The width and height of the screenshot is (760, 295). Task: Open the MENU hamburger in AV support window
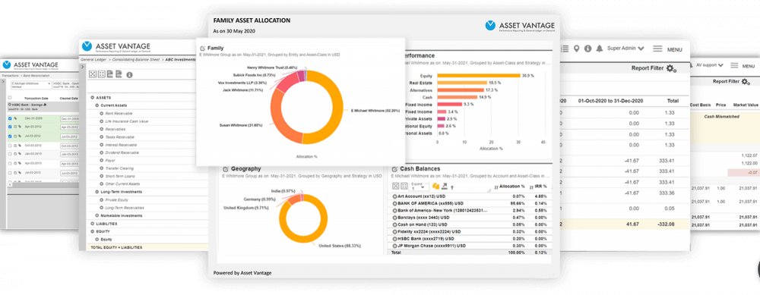[735, 65]
